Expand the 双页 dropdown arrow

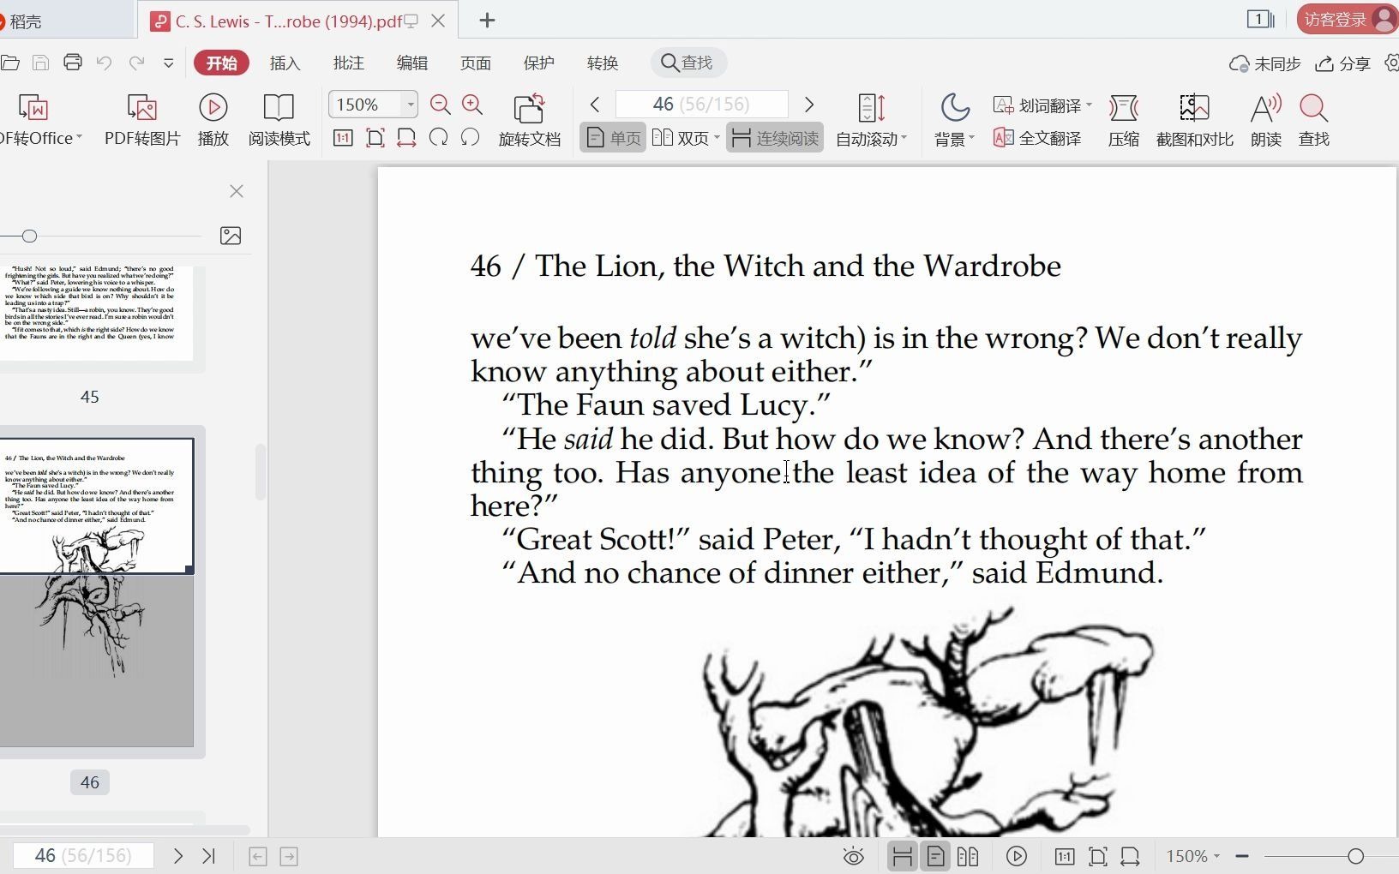(x=718, y=137)
